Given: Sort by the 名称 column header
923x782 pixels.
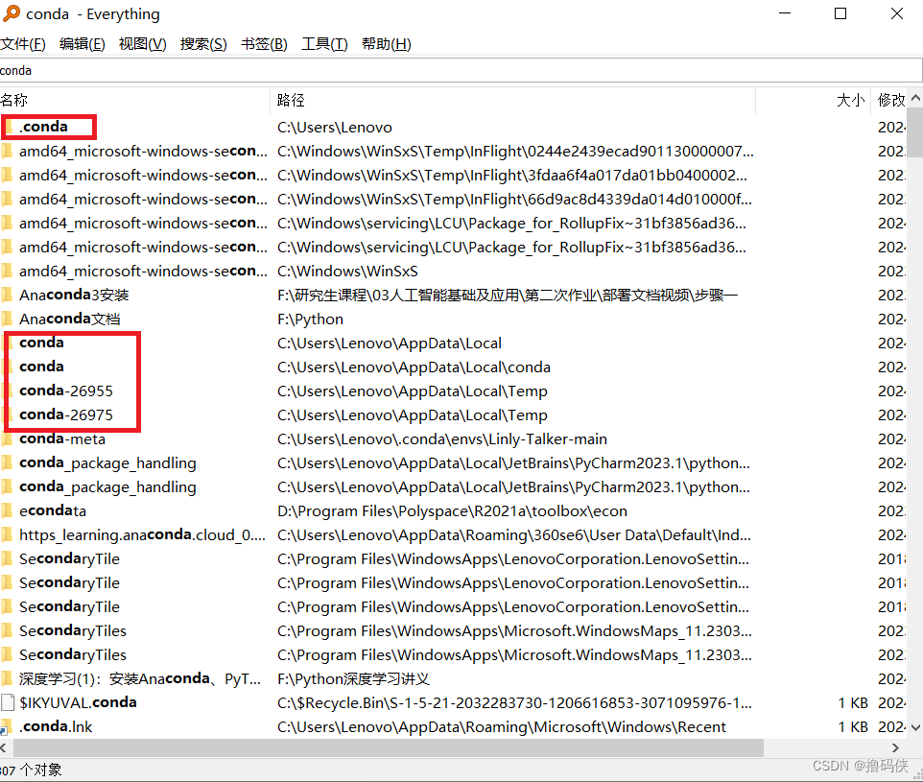Looking at the screenshot, I should click(134, 100).
